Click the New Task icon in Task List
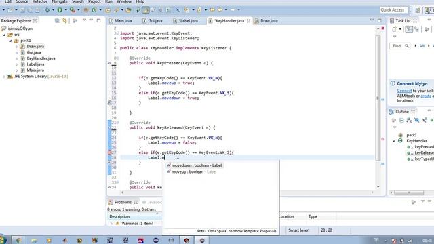Screen dimensions: 434x244 pos(394,29)
